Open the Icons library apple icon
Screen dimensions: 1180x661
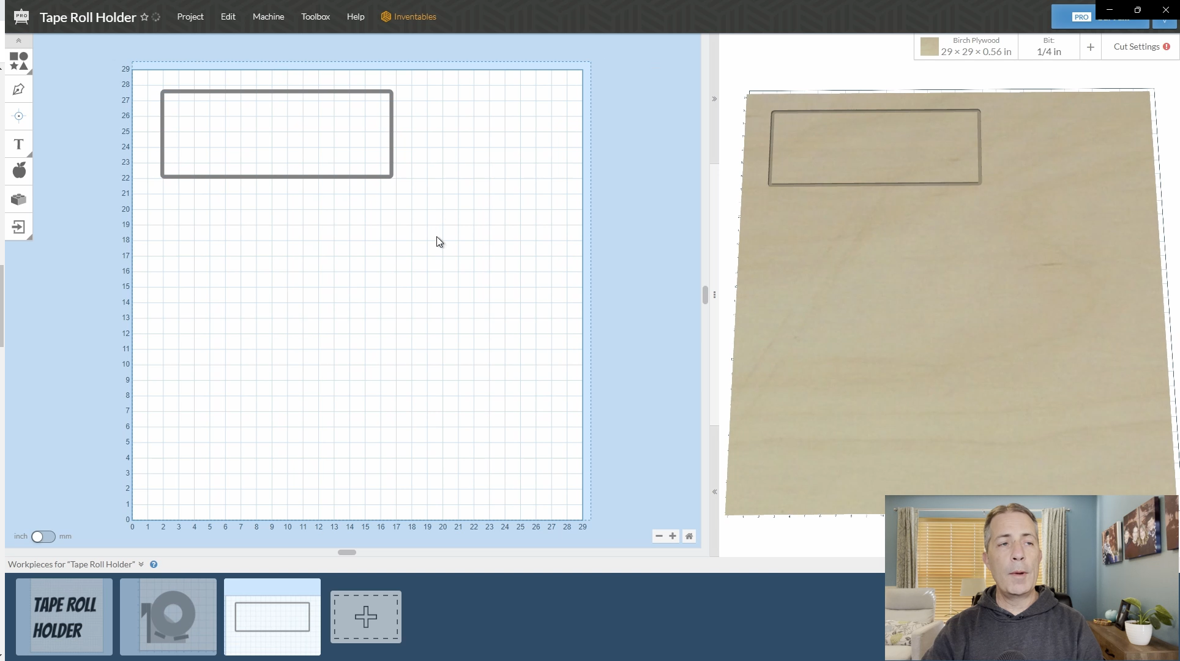coord(19,171)
